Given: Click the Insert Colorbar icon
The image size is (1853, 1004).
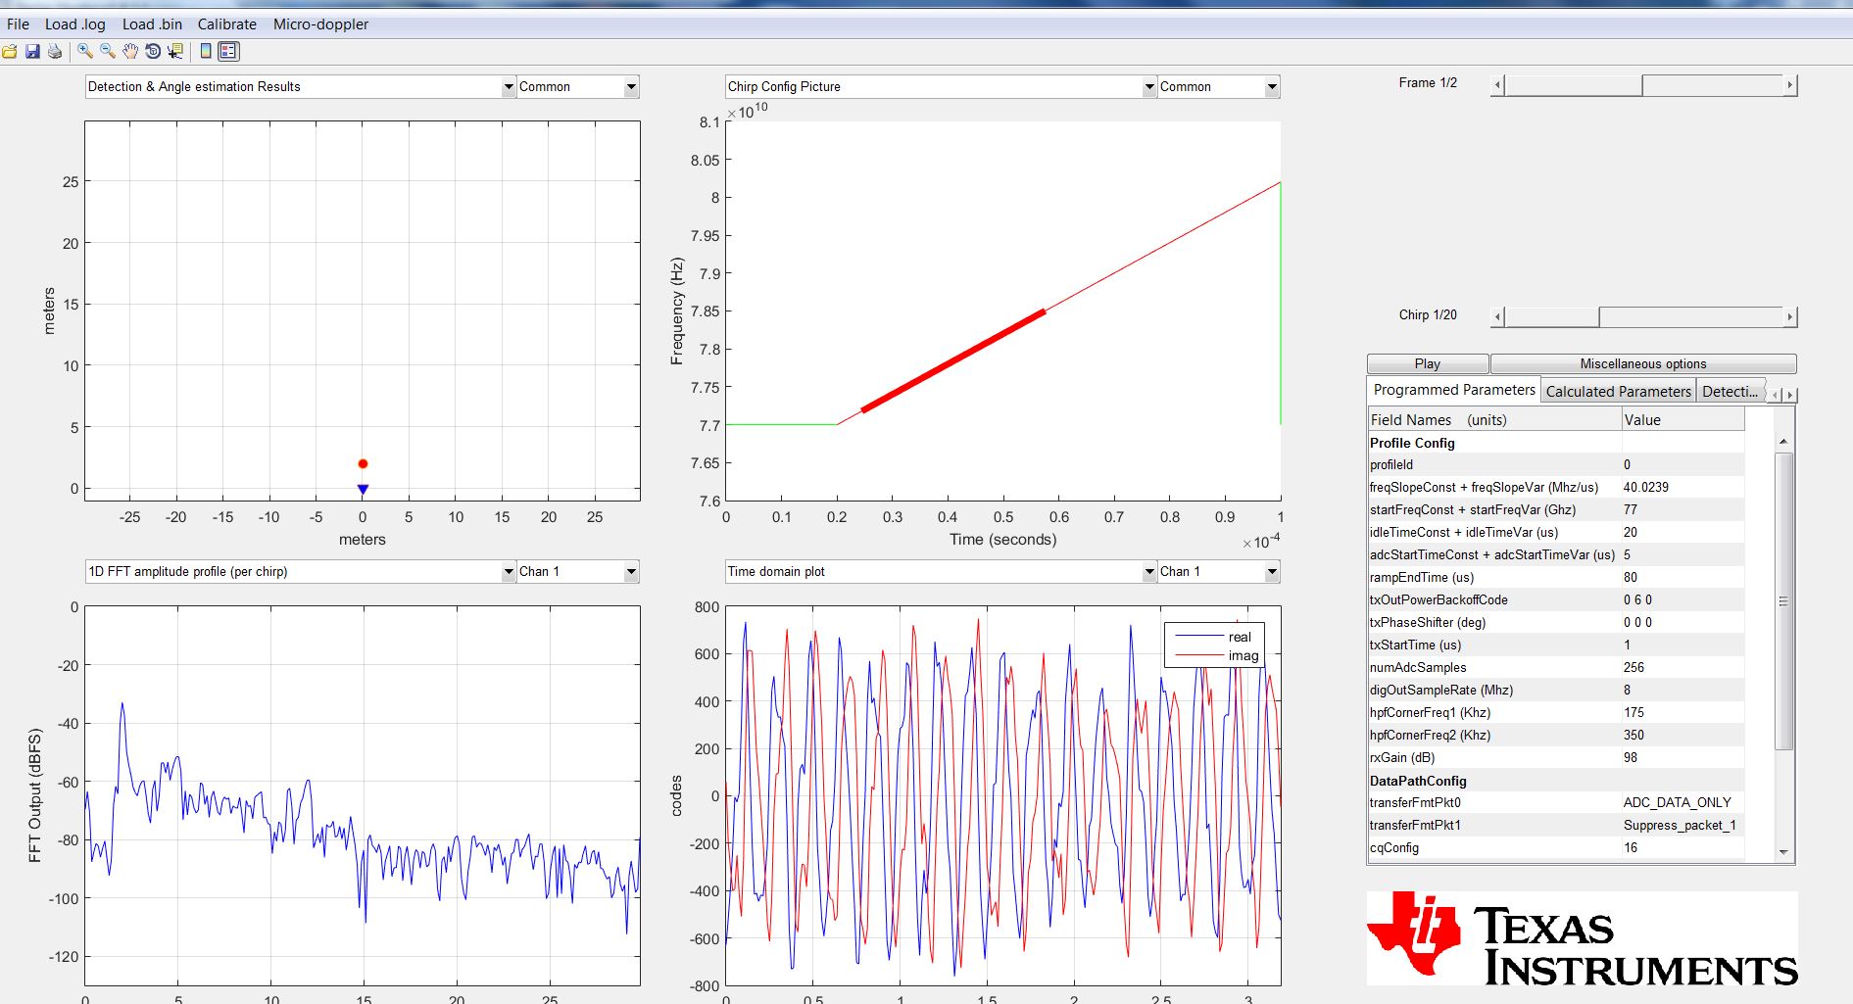Looking at the screenshot, I should (206, 51).
